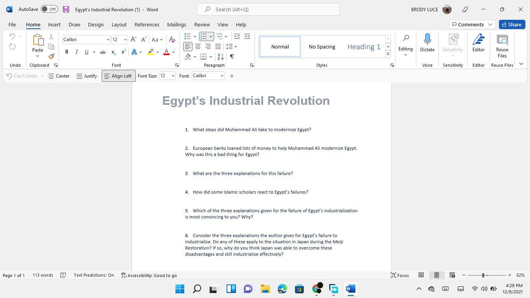The image size is (530, 298).
Task: Click the Format Painter brush icon
Action: tap(51, 56)
